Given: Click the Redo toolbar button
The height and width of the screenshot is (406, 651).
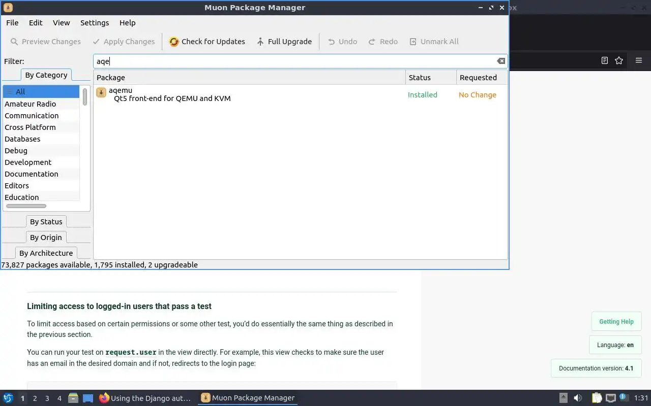Looking at the screenshot, I should pyautogui.click(x=383, y=42).
